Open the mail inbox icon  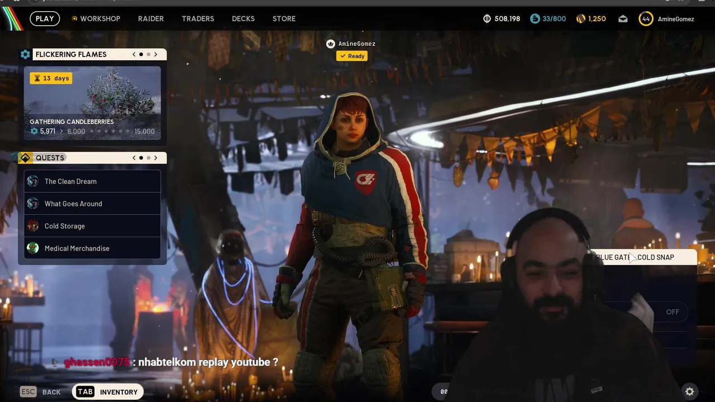pyautogui.click(x=623, y=19)
